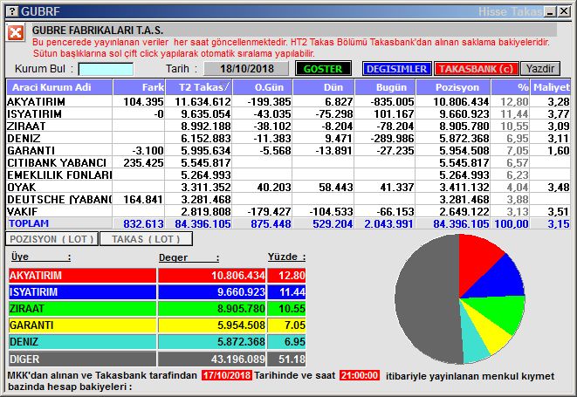Image resolution: width=577 pixels, height=397 pixels.
Task: Click the Pozisyon column header
Action: point(453,87)
